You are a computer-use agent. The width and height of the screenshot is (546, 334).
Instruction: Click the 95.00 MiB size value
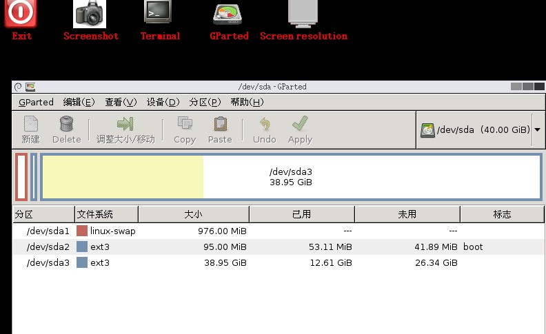(x=225, y=247)
